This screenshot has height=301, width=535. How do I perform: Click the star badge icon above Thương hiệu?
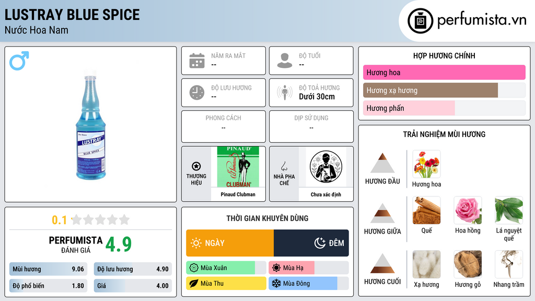coord(196,166)
